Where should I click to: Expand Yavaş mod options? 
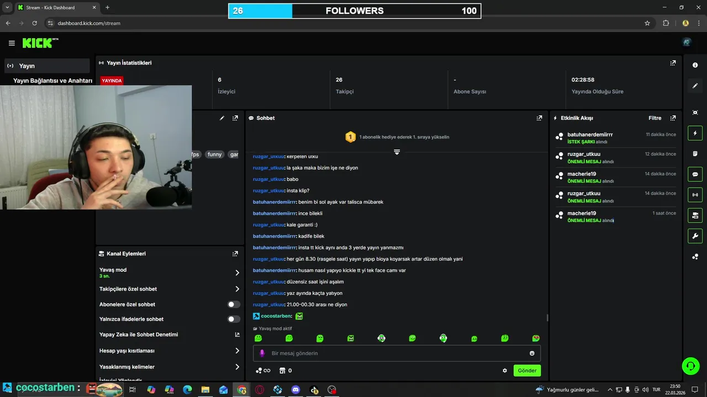pyautogui.click(x=237, y=272)
